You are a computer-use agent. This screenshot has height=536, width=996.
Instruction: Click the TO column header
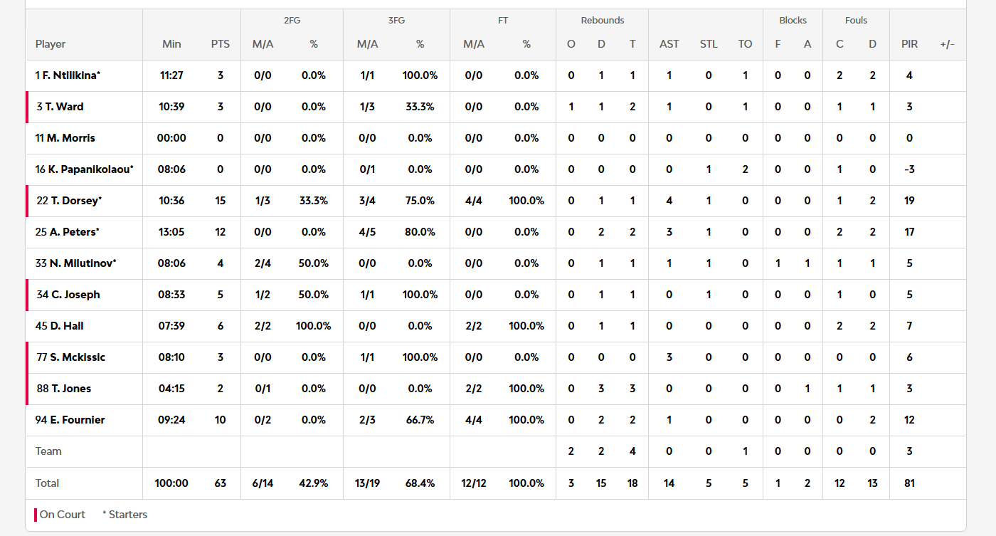pyautogui.click(x=745, y=44)
